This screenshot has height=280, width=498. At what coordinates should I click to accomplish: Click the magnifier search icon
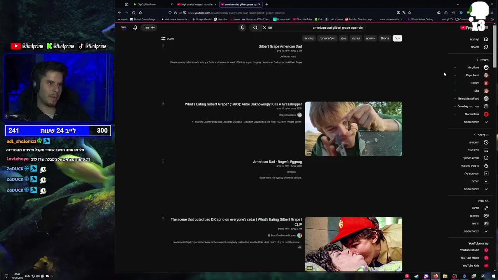[x=255, y=28]
